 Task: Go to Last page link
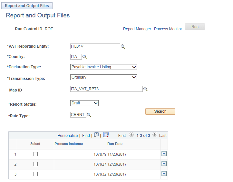163,136
